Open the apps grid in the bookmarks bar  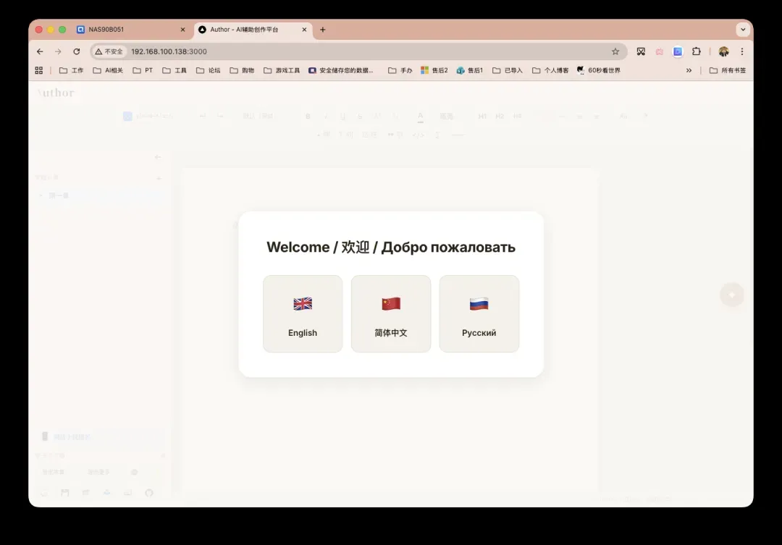pos(39,70)
